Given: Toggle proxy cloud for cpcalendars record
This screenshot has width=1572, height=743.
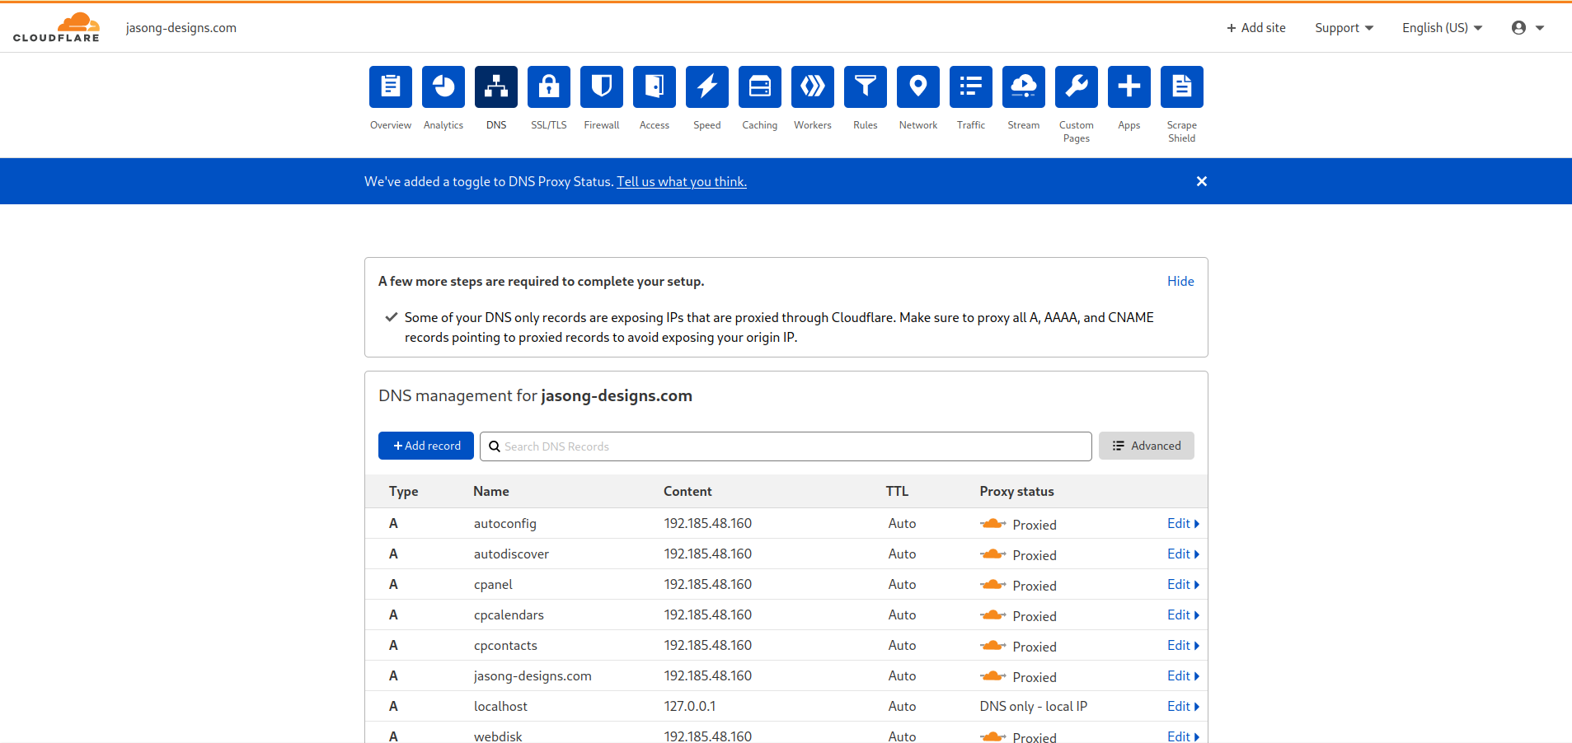Looking at the screenshot, I should click(x=992, y=615).
